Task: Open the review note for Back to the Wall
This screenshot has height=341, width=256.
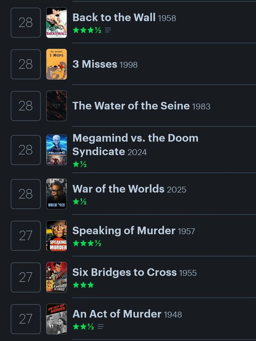Action: click(x=108, y=30)
